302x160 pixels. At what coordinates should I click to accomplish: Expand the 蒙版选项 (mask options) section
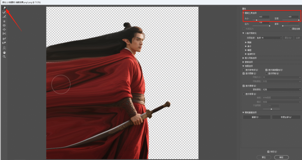(243, 62)
